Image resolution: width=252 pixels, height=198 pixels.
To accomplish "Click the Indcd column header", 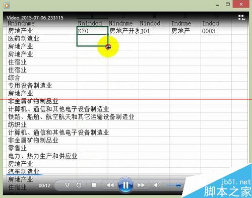I will [x=210, y=23].
